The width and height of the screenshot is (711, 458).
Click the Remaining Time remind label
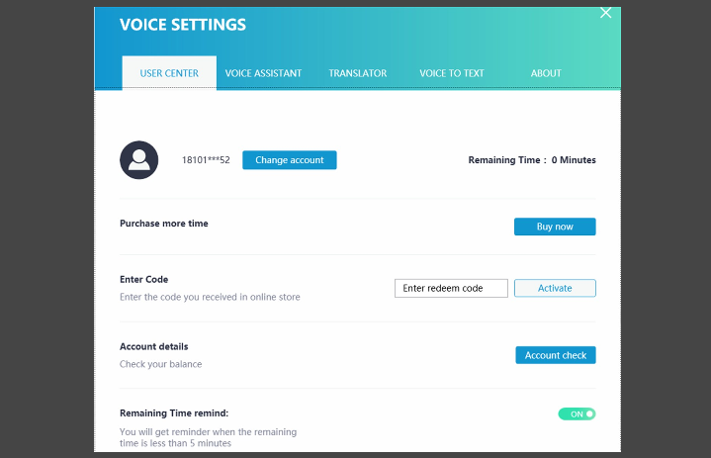[x=181, y=413]
